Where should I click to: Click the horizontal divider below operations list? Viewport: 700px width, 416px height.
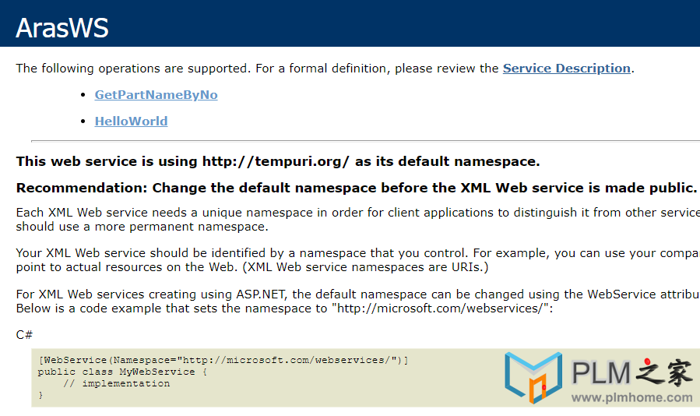[366, 141]
